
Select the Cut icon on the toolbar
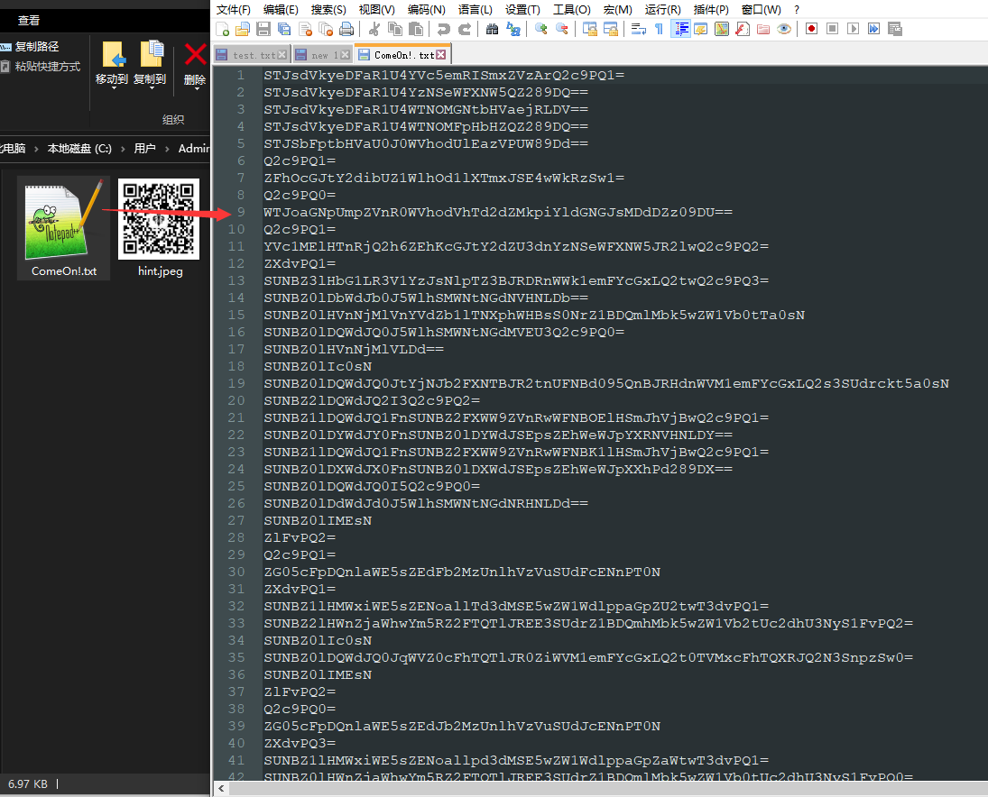(374, 29)
